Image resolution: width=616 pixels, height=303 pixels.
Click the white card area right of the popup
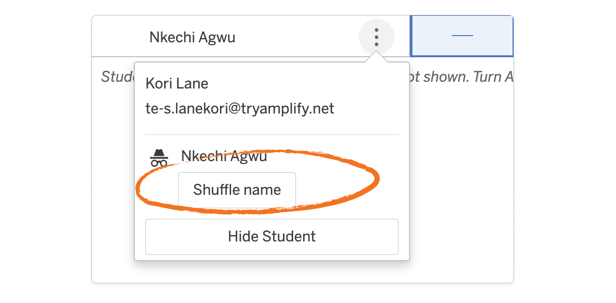tap(461, 183)
